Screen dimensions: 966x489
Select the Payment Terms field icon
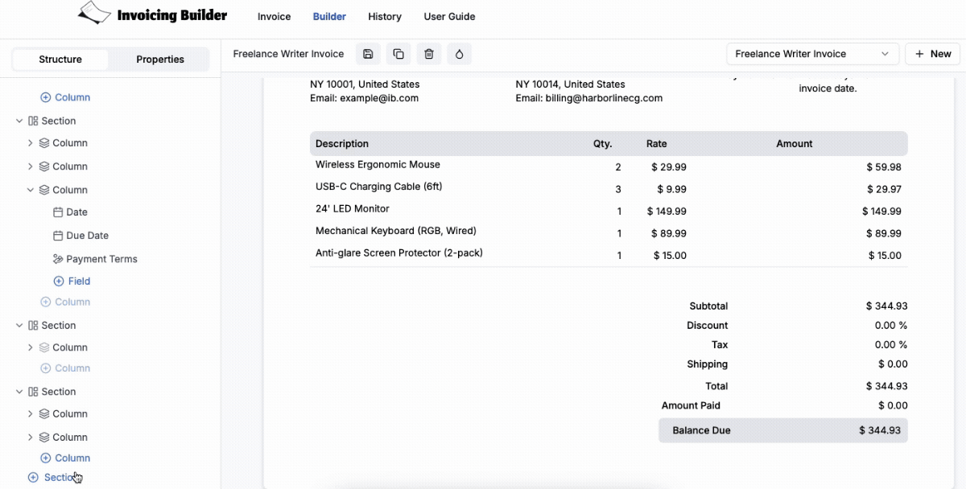(58, 259)
